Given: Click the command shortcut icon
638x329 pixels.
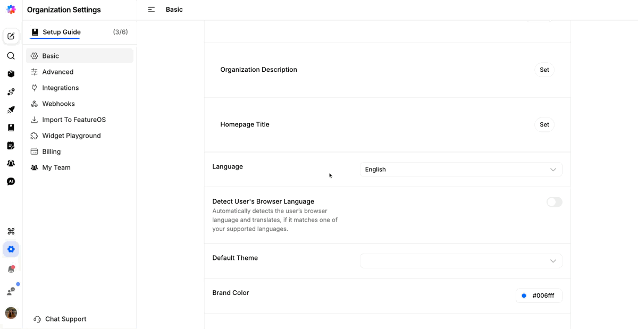Looking at the screenshot, I should point(11,231).
